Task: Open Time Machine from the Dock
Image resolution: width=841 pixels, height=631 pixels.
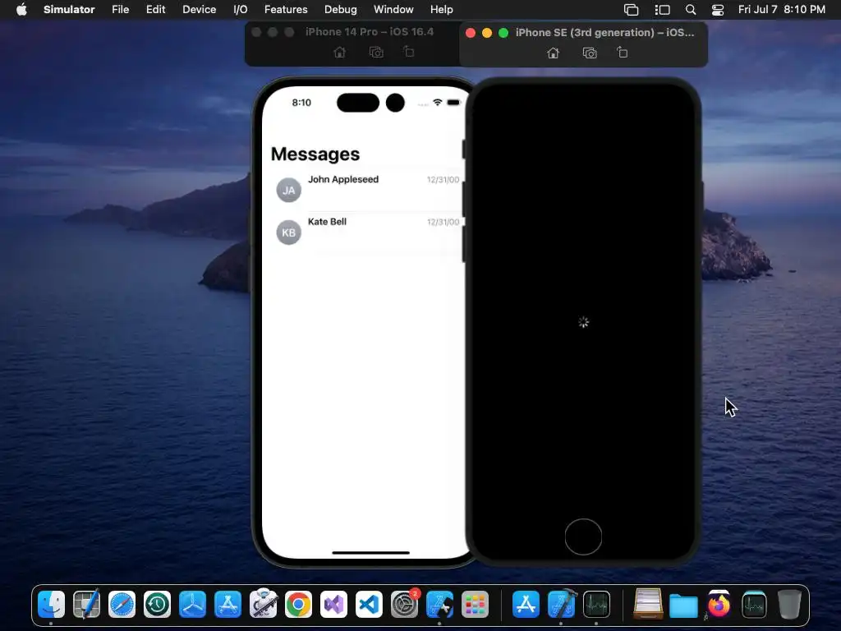Action: [157, 604]
